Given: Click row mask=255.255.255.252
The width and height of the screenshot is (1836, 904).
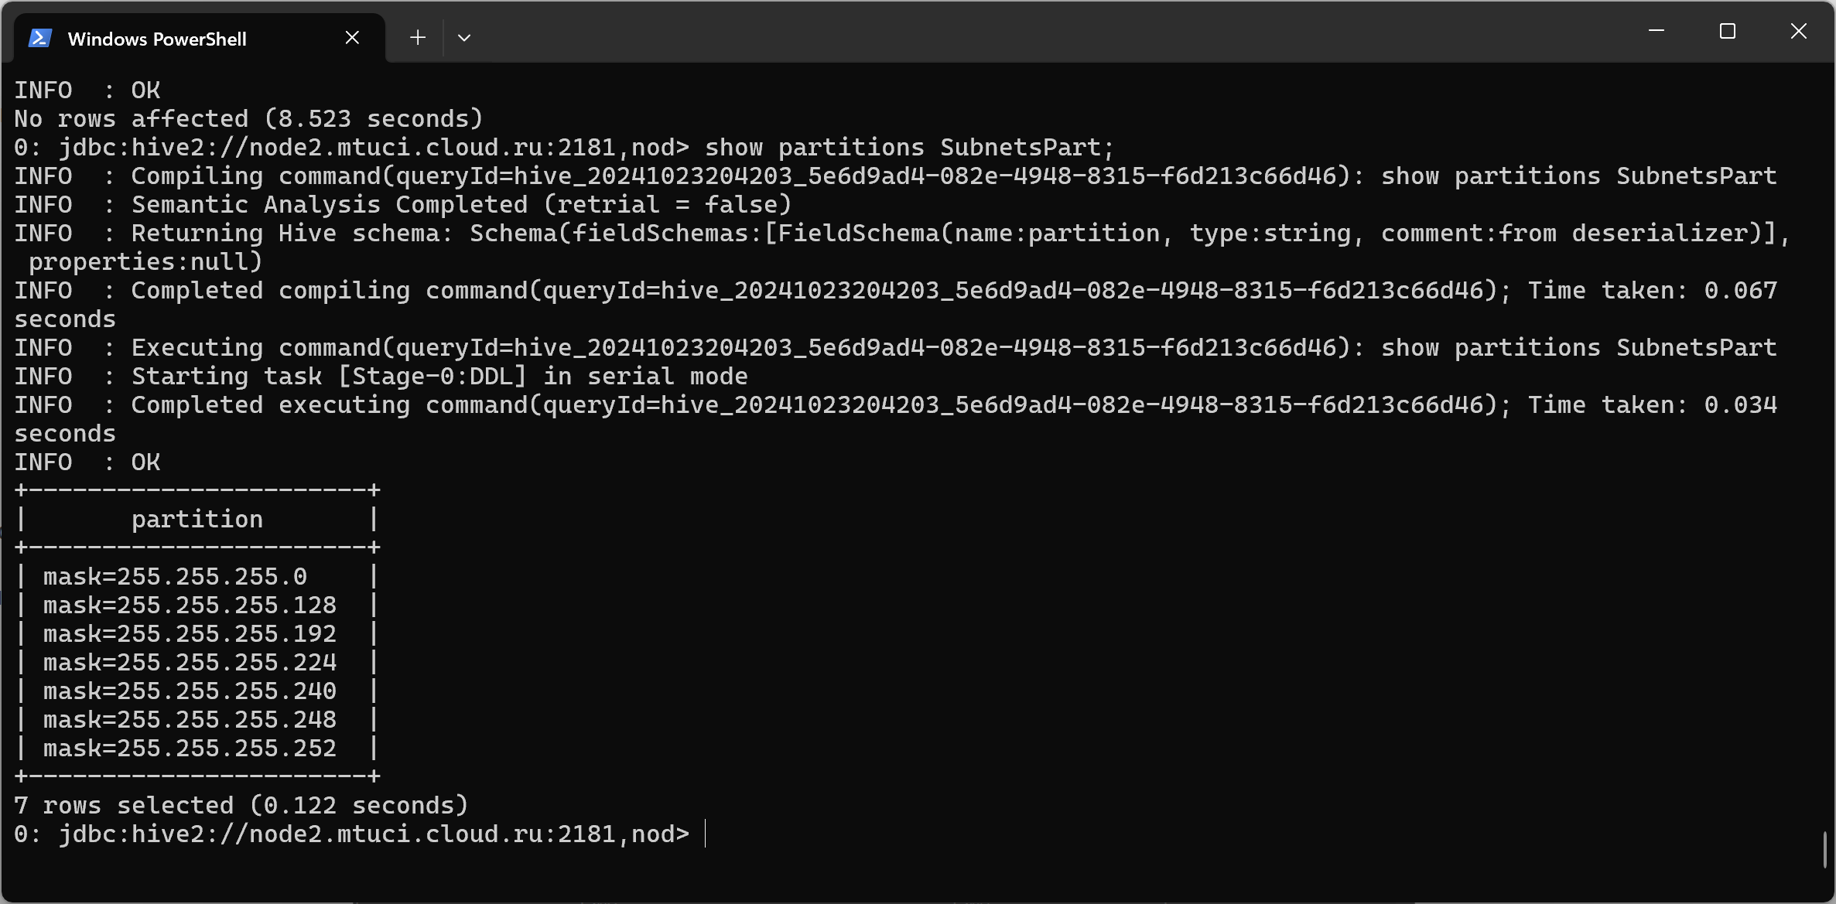Looking at the screenshot, I should point(197,748).
